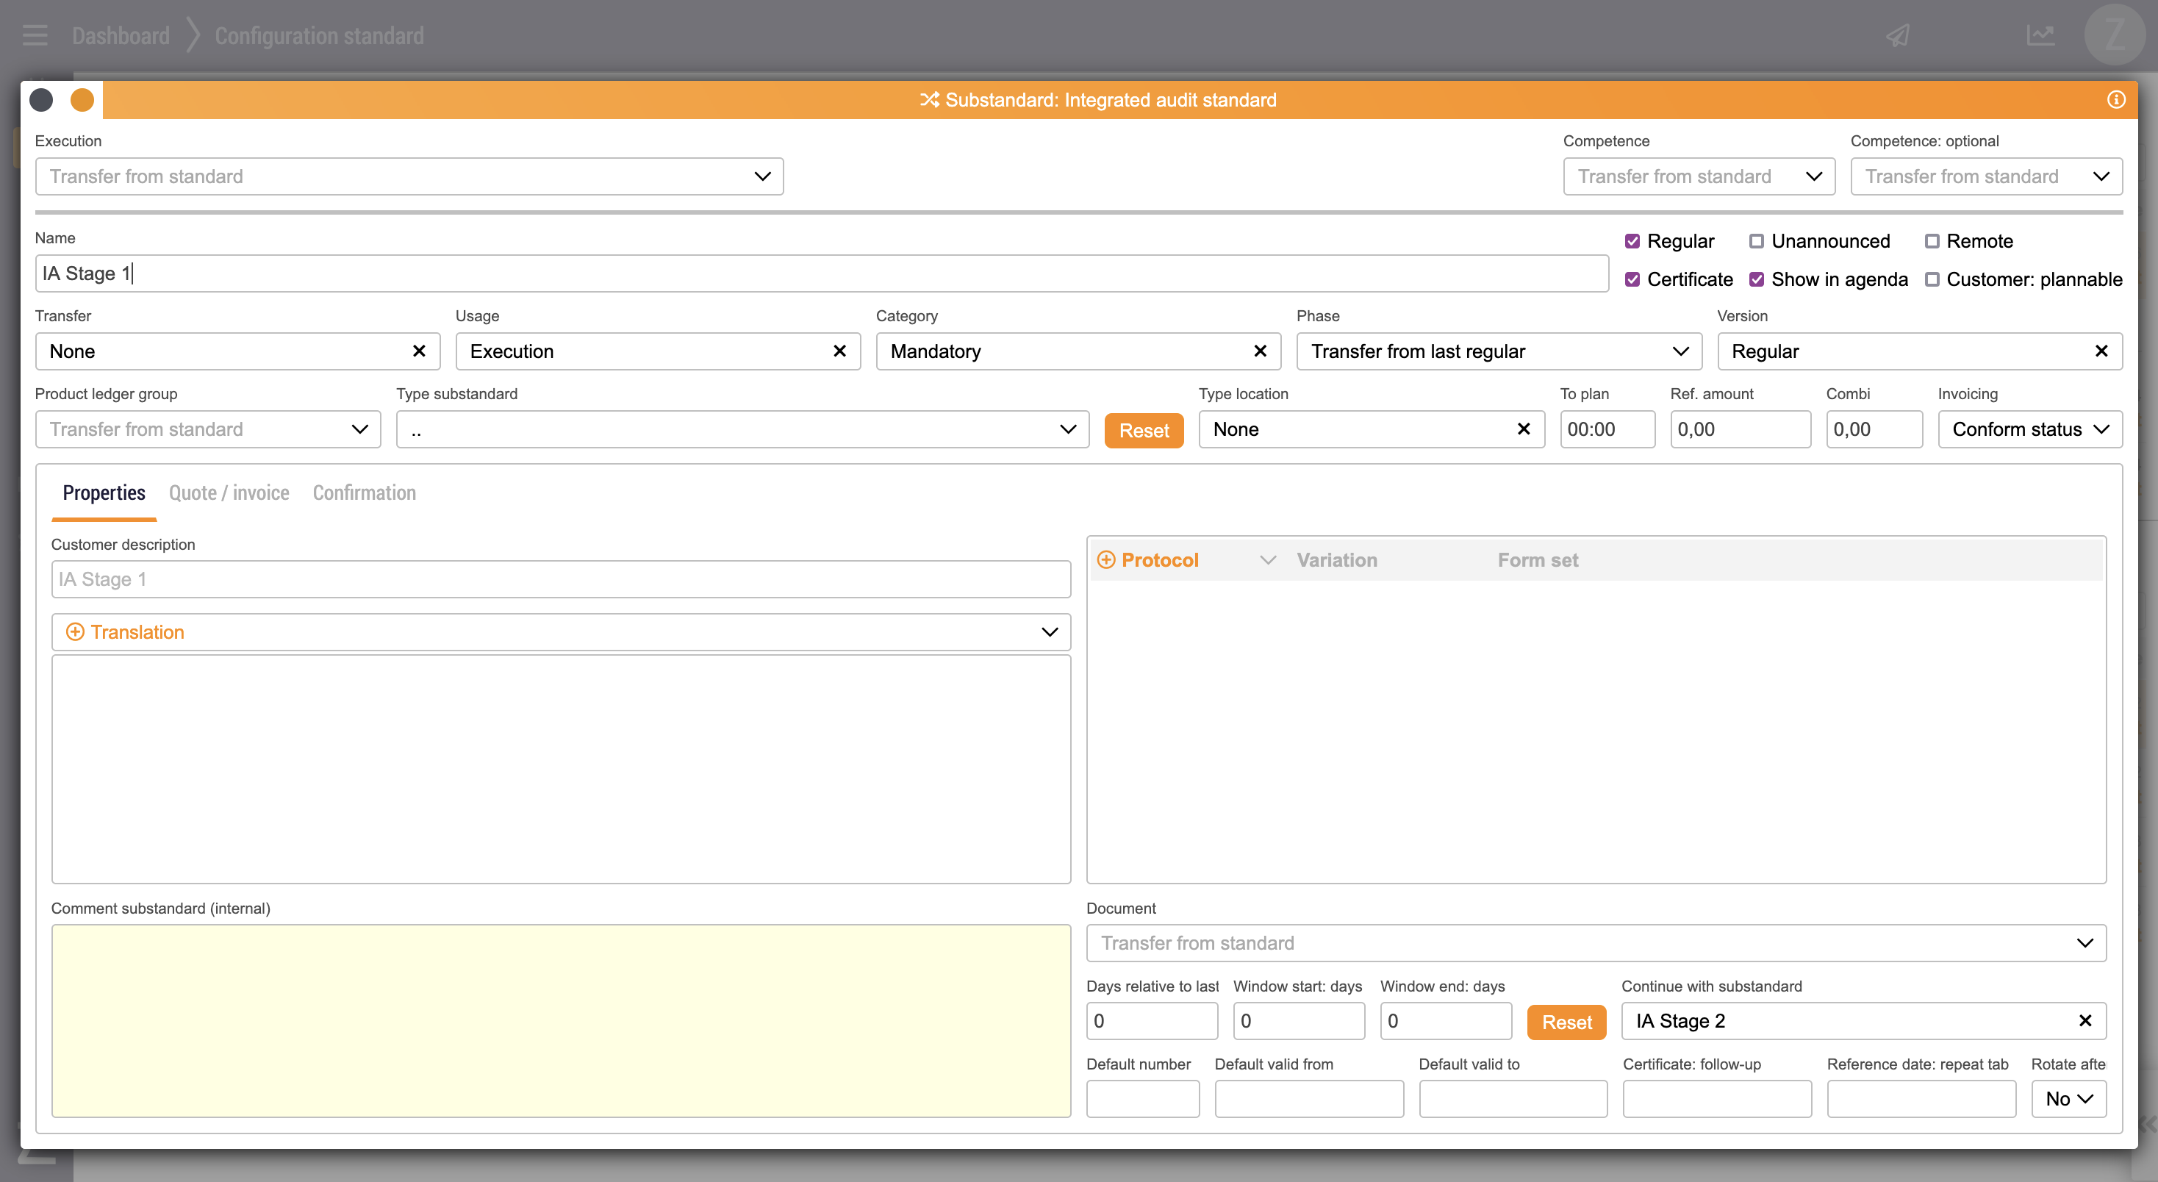The height and width of the screenshot is (1182, 2158).
Task: Toggle the Show in agenda checkbox
Action: (x=1756, y=280)
